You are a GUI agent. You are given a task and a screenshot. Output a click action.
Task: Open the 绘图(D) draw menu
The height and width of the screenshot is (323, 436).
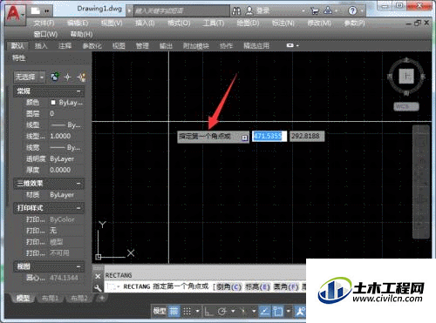248,24
